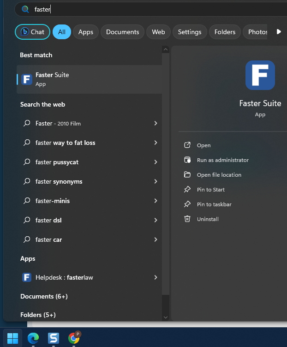Expand 'faster way to fat loss' chevron
This screenshot has height=347, width=287.
[x=156, y=143]
